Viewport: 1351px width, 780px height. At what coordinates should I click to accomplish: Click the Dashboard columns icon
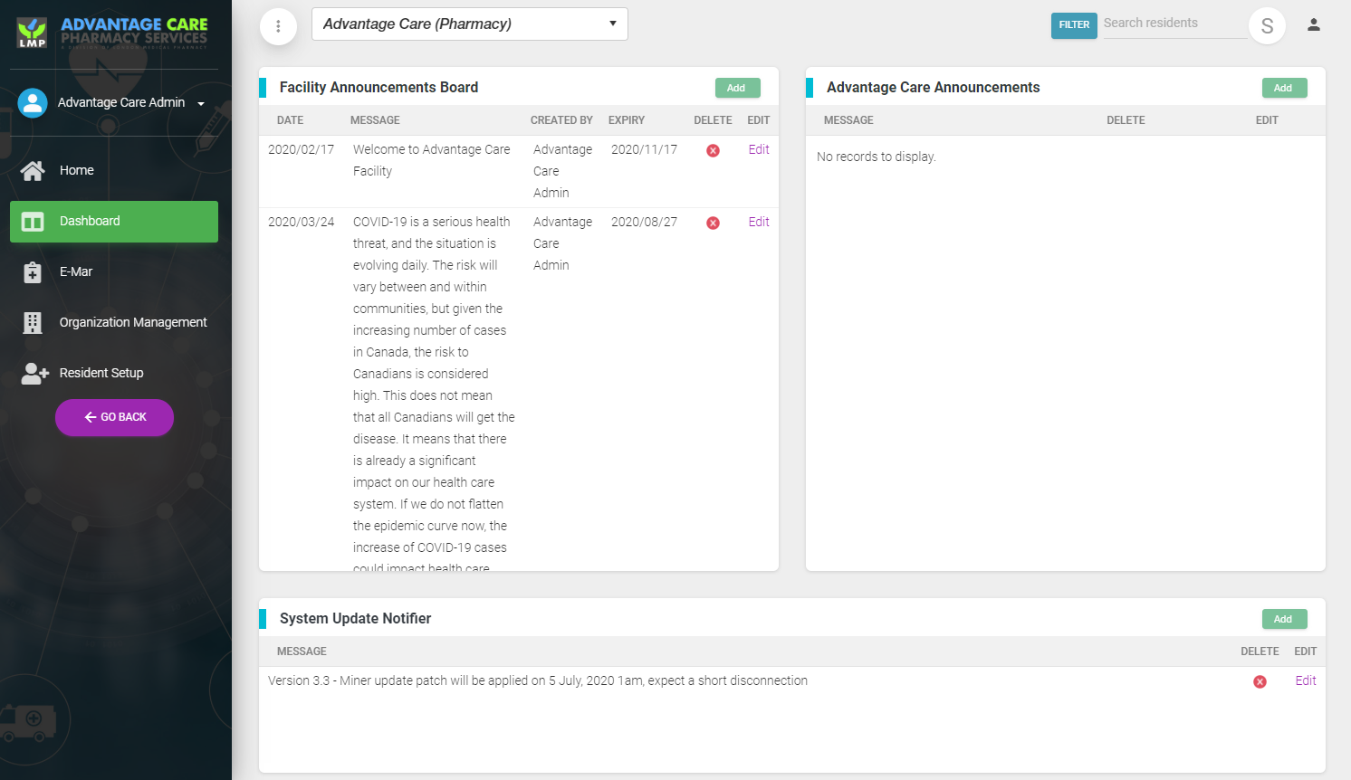tap(33, 222)
